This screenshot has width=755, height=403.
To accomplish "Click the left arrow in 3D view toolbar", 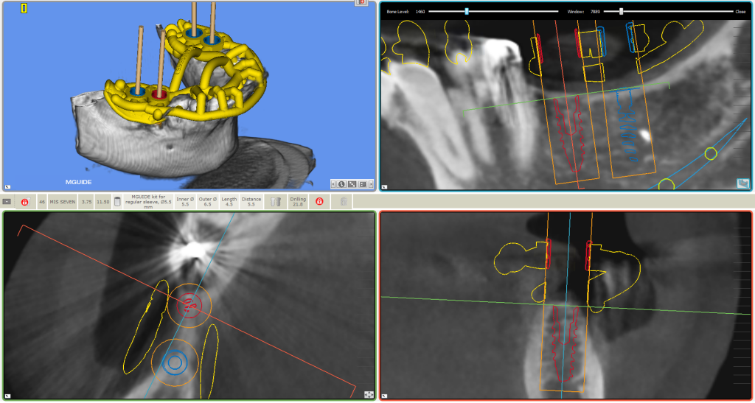I will pyautogui.click(x=333, y=183).
